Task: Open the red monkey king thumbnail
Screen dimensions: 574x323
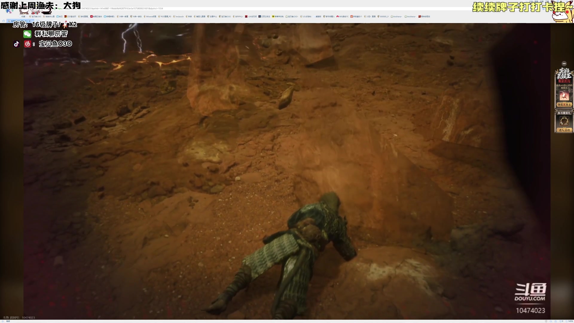Action: click(x=564, y=96)
